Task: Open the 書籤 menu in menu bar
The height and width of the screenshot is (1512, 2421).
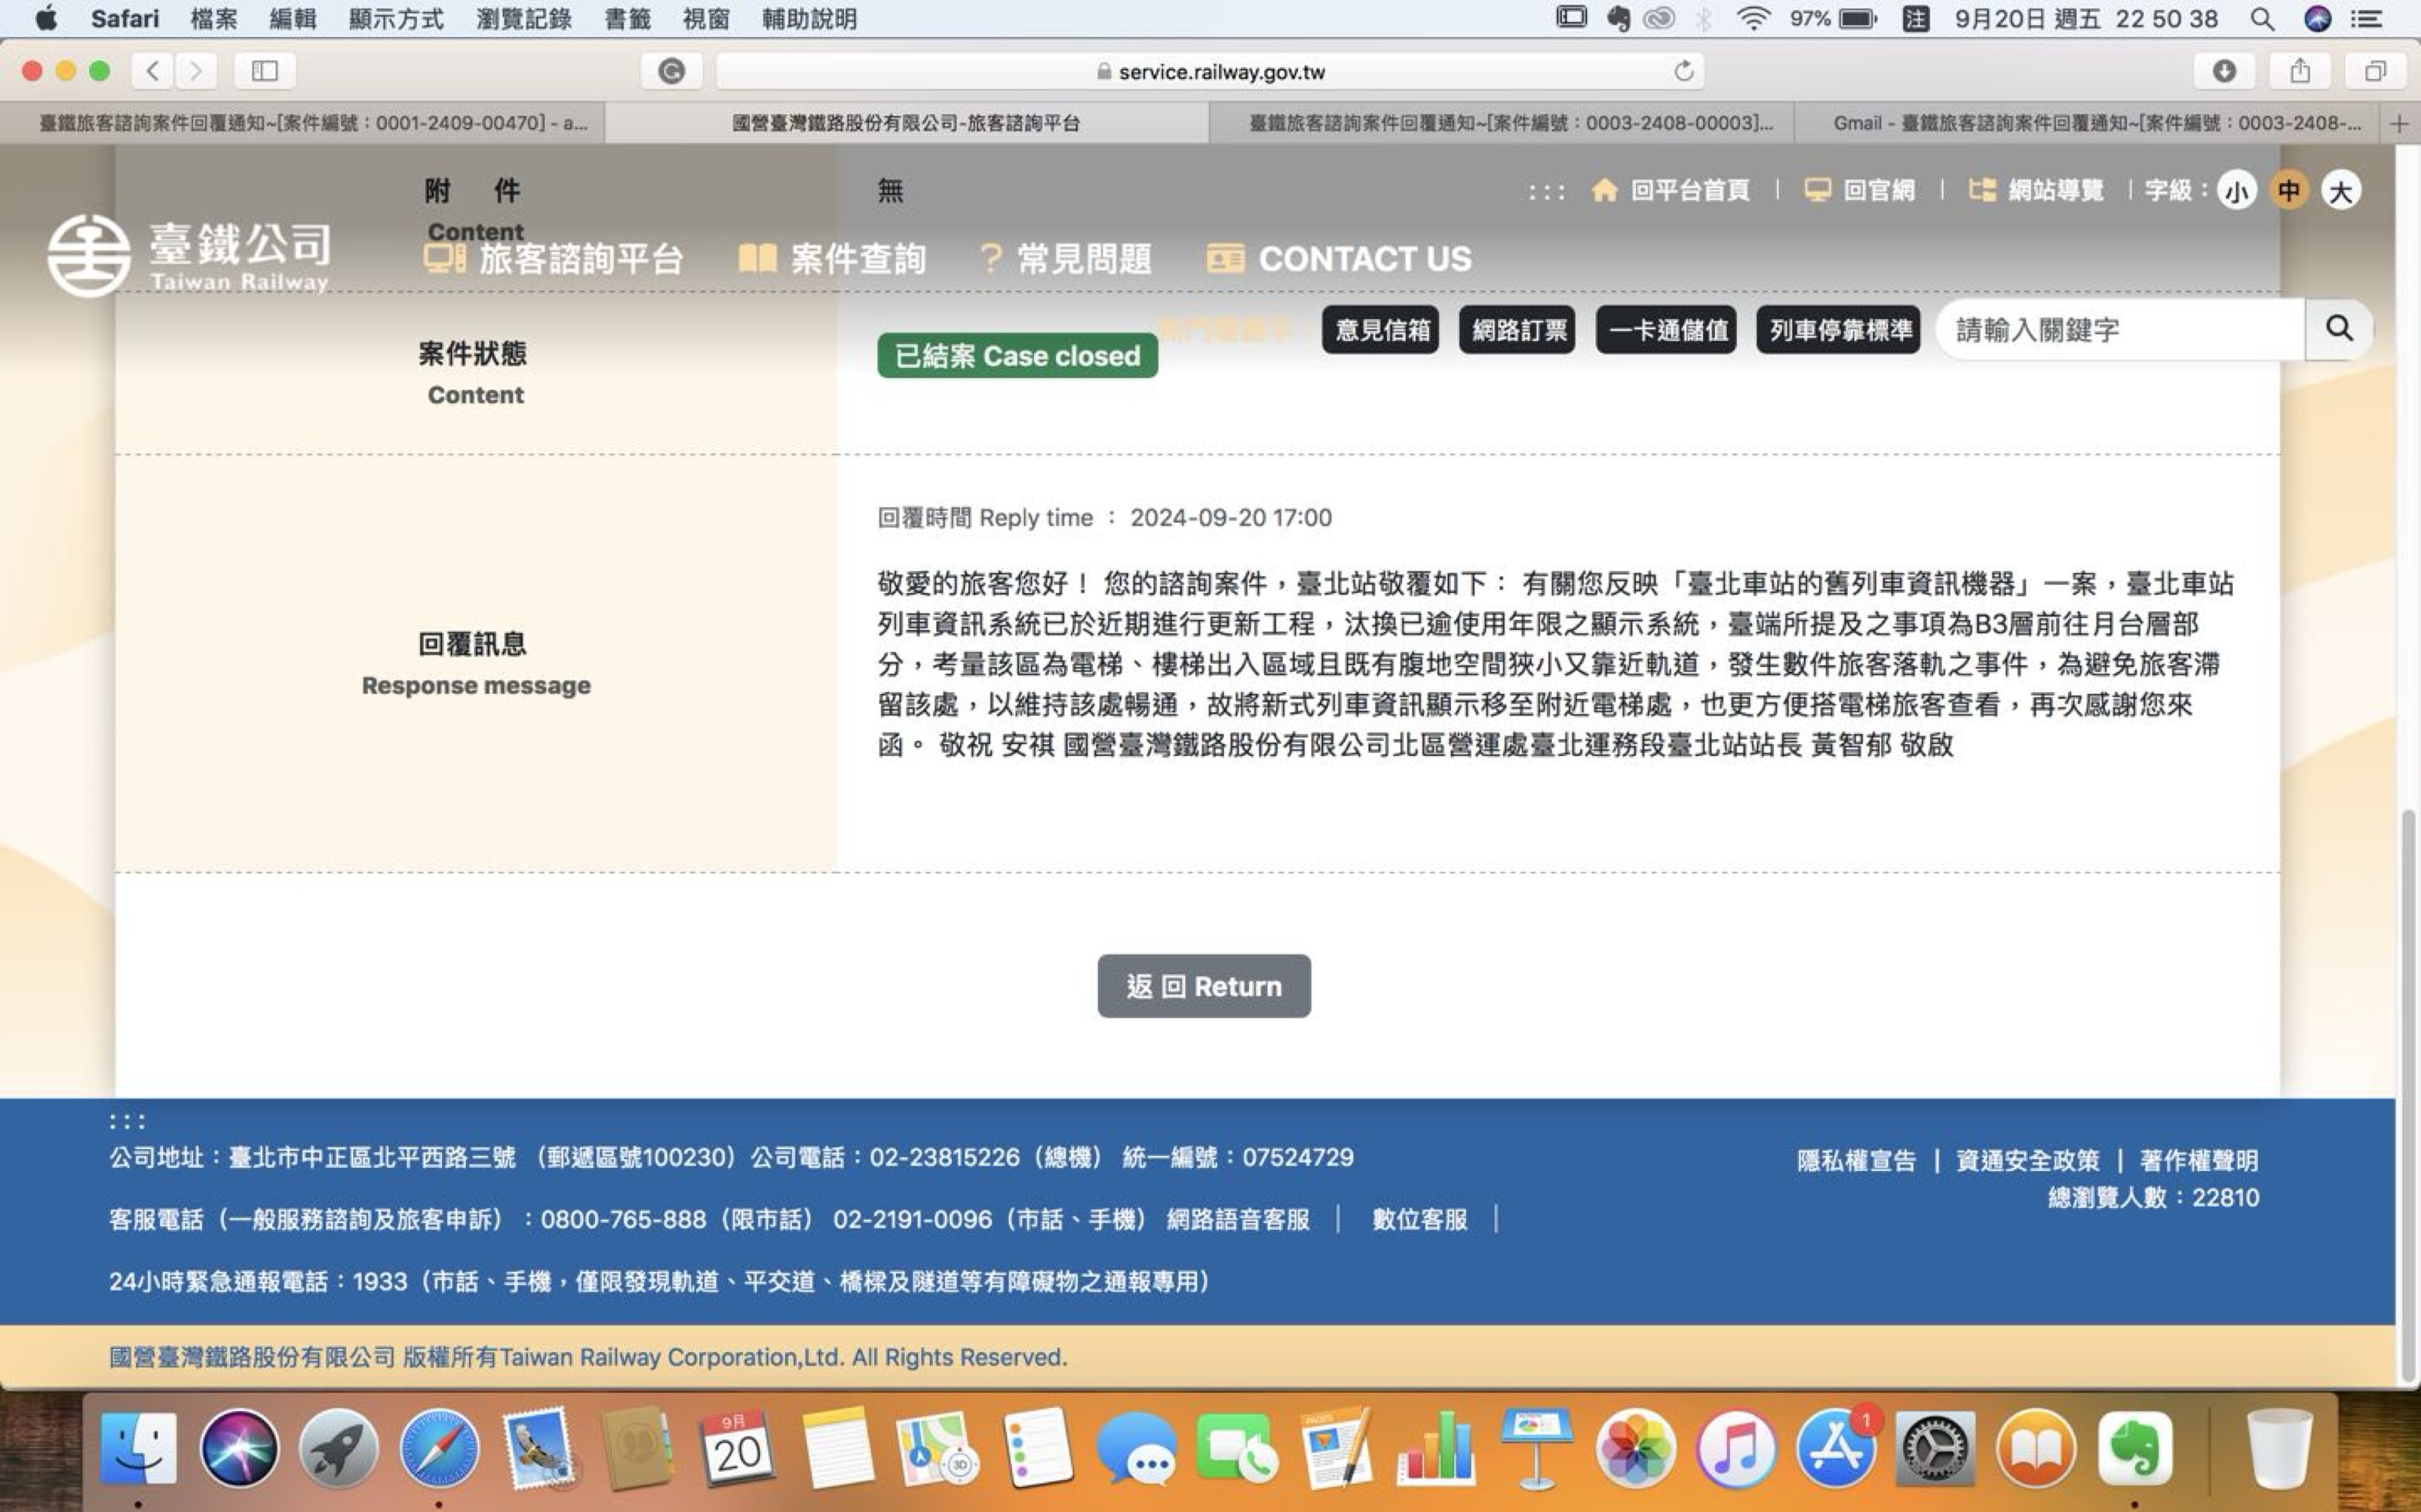Action: (627, 19)
